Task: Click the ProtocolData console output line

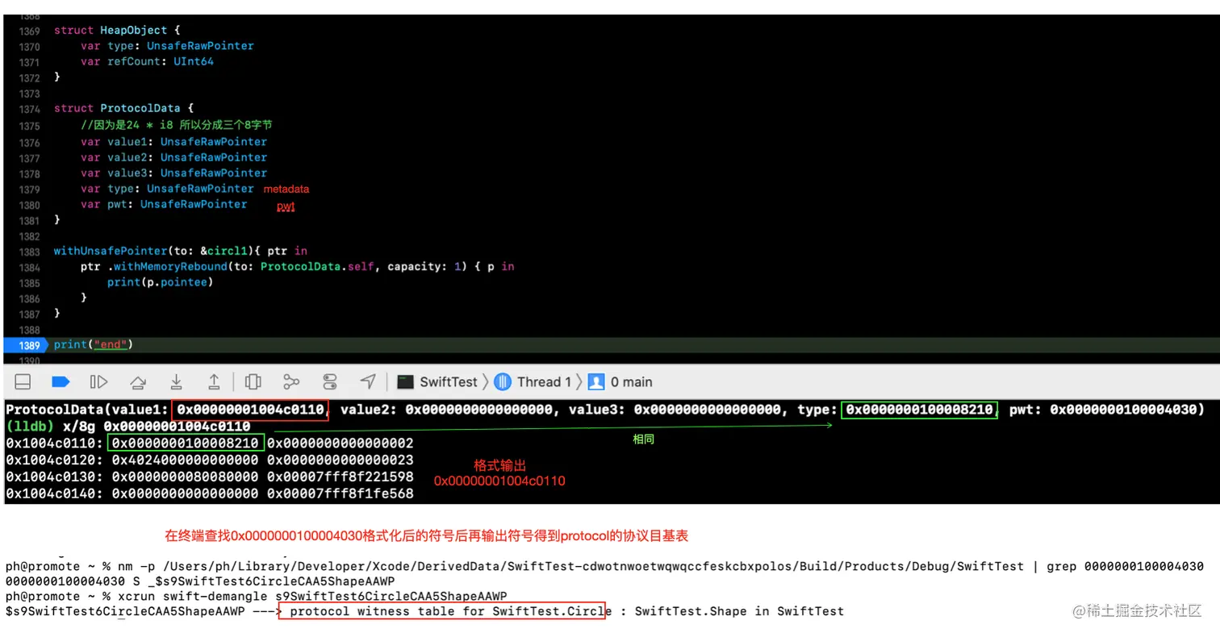Action: [604, 410]
